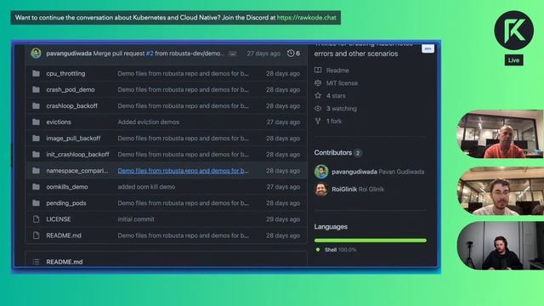This screenshot has width=544, height=306.
Task: Open the rawkode.chat Discord link
Action: [307, 17]
